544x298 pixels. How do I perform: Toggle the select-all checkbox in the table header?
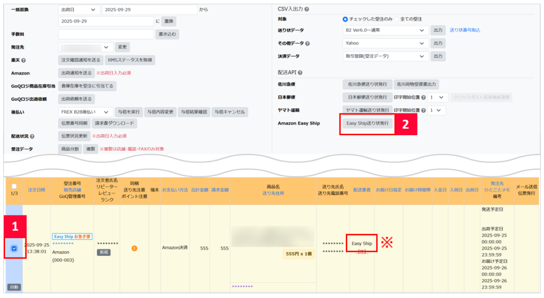click(14, 186)
